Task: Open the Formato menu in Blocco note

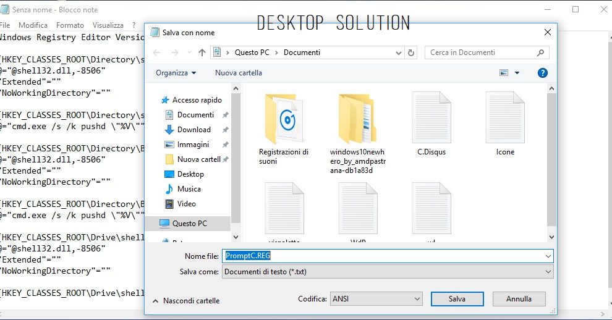Action: tap(70, 25)
